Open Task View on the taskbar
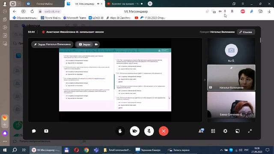This screenshot has height=154, width=274. [24, 150]
